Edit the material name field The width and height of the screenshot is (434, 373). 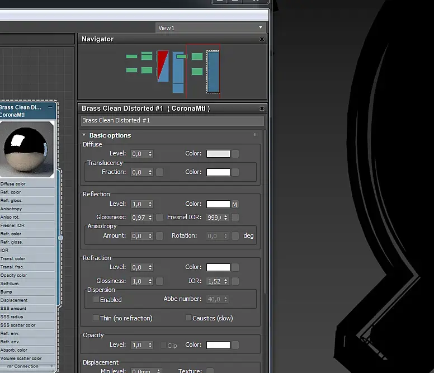click(172, 121)
